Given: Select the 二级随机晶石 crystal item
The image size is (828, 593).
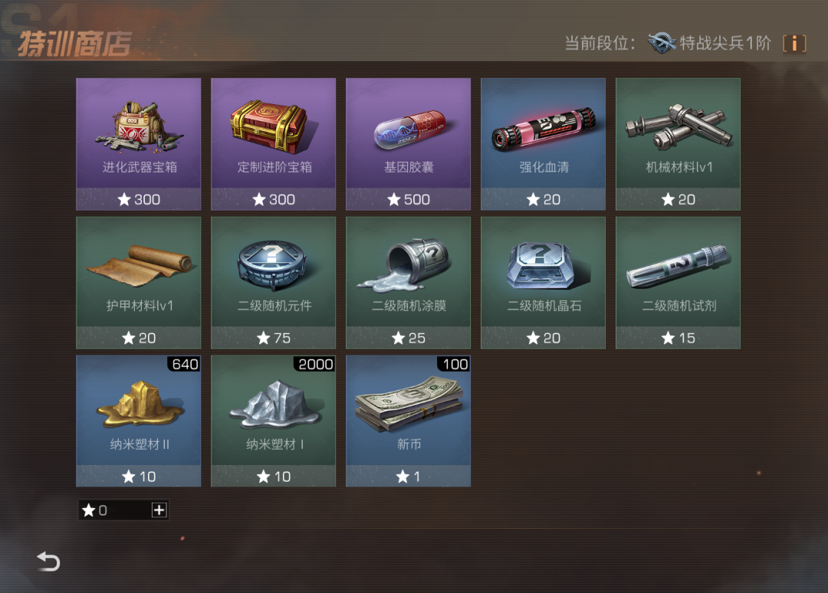Looking at the screenshot, I should pyautogui.click(x=543, y=283).
